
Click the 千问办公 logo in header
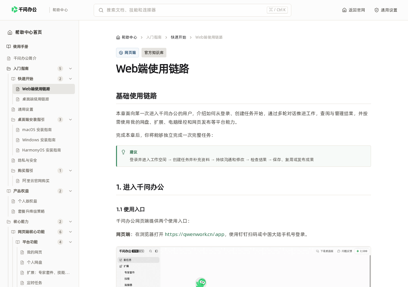(x=24, y=10)
